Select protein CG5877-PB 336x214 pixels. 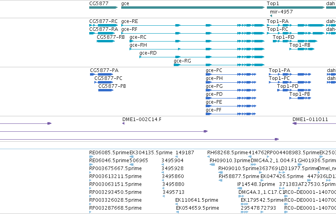[x=106, y=90]
